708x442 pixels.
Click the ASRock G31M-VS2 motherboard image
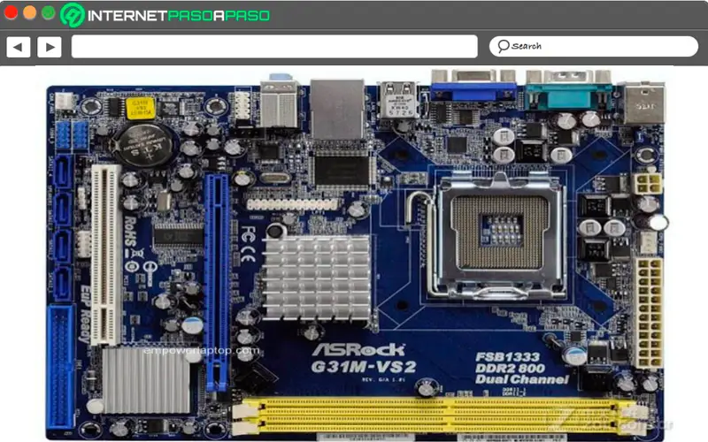pos(357,255)
